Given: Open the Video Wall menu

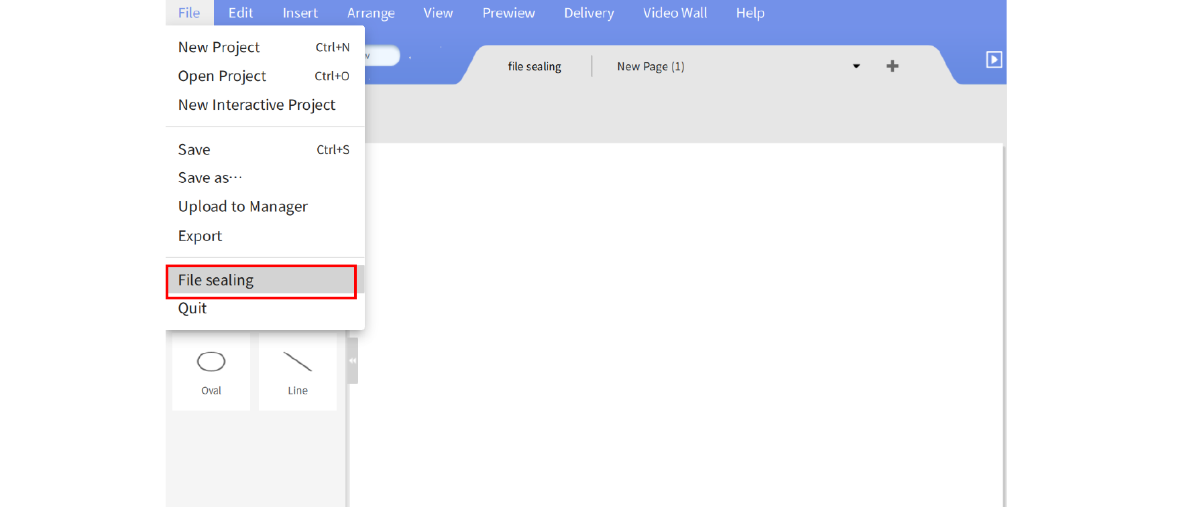Looking at the screenshot, I should (675, 13).
